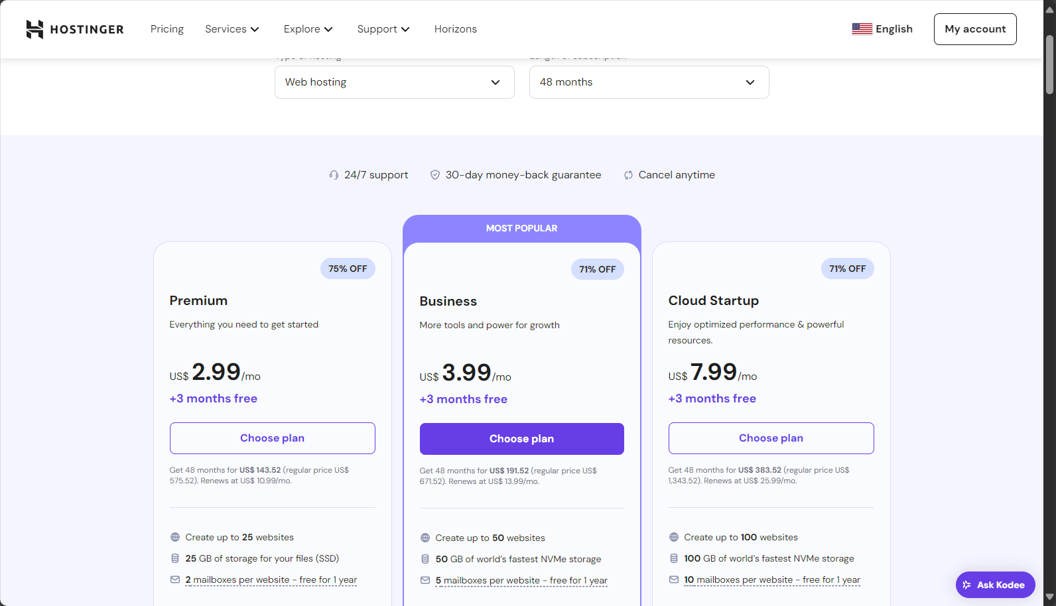Click the US$ 143.52 billing note

point(259,475)
